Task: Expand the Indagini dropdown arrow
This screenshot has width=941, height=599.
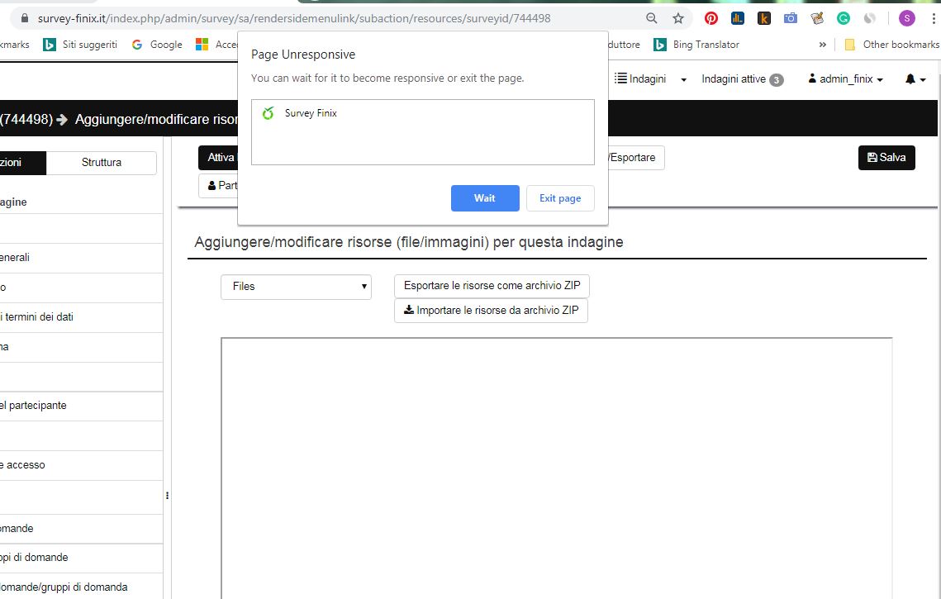Action: coord(683,80)
